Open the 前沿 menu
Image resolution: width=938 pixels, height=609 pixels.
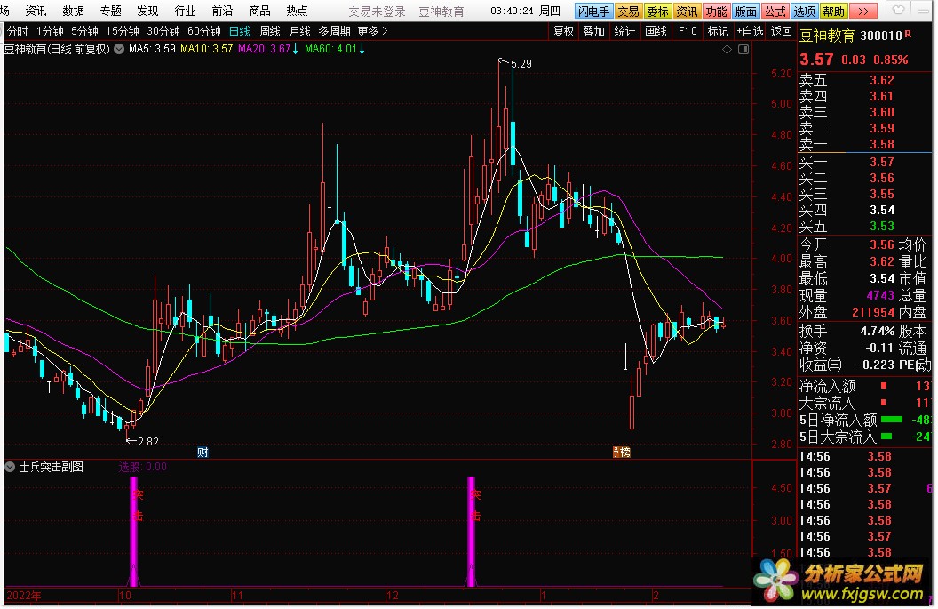pos(223,11)
